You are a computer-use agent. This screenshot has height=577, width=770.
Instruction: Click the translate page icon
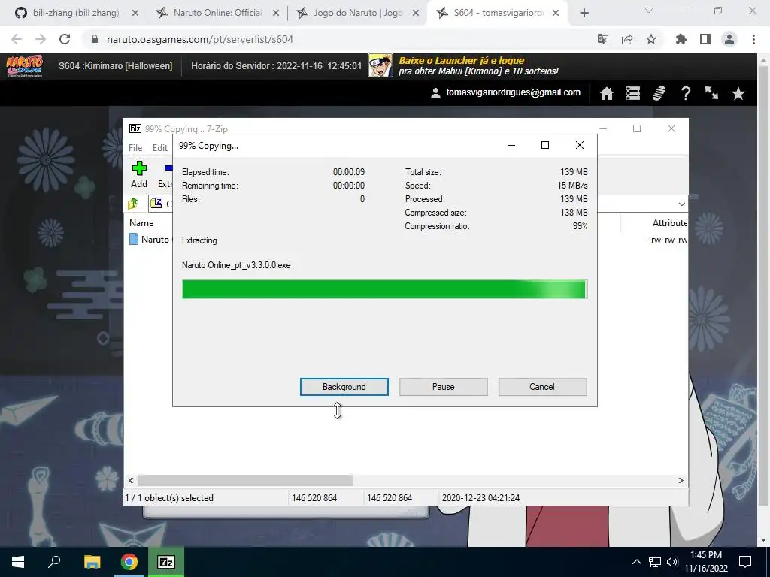point(602,39)
